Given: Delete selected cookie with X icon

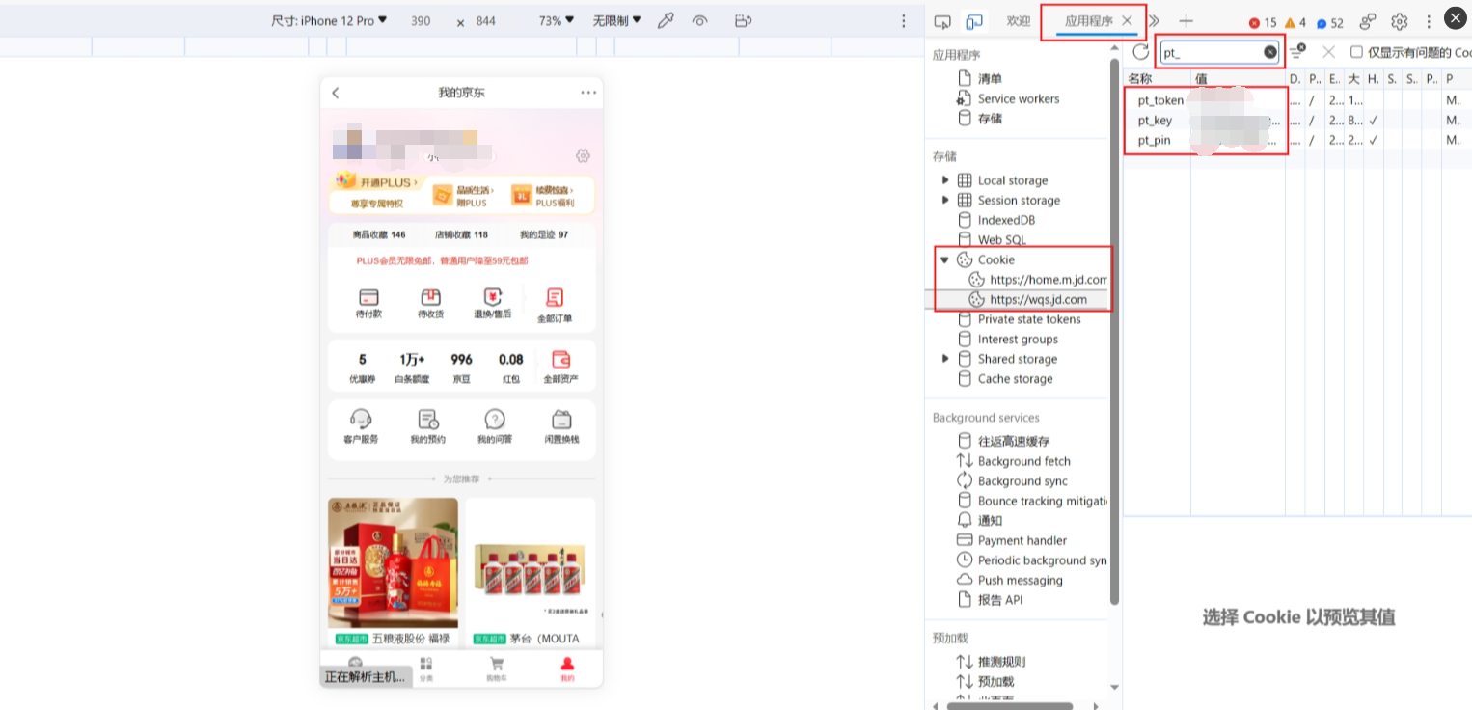Looking at the screenshot, I should [x=1328, y=52].
